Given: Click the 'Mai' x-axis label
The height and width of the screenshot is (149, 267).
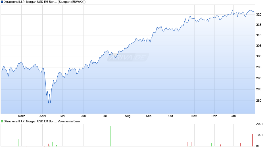Looking at the screenshot, I should tap(63, 116).
